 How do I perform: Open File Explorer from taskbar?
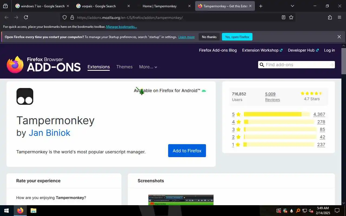click(x=33, y=211)
